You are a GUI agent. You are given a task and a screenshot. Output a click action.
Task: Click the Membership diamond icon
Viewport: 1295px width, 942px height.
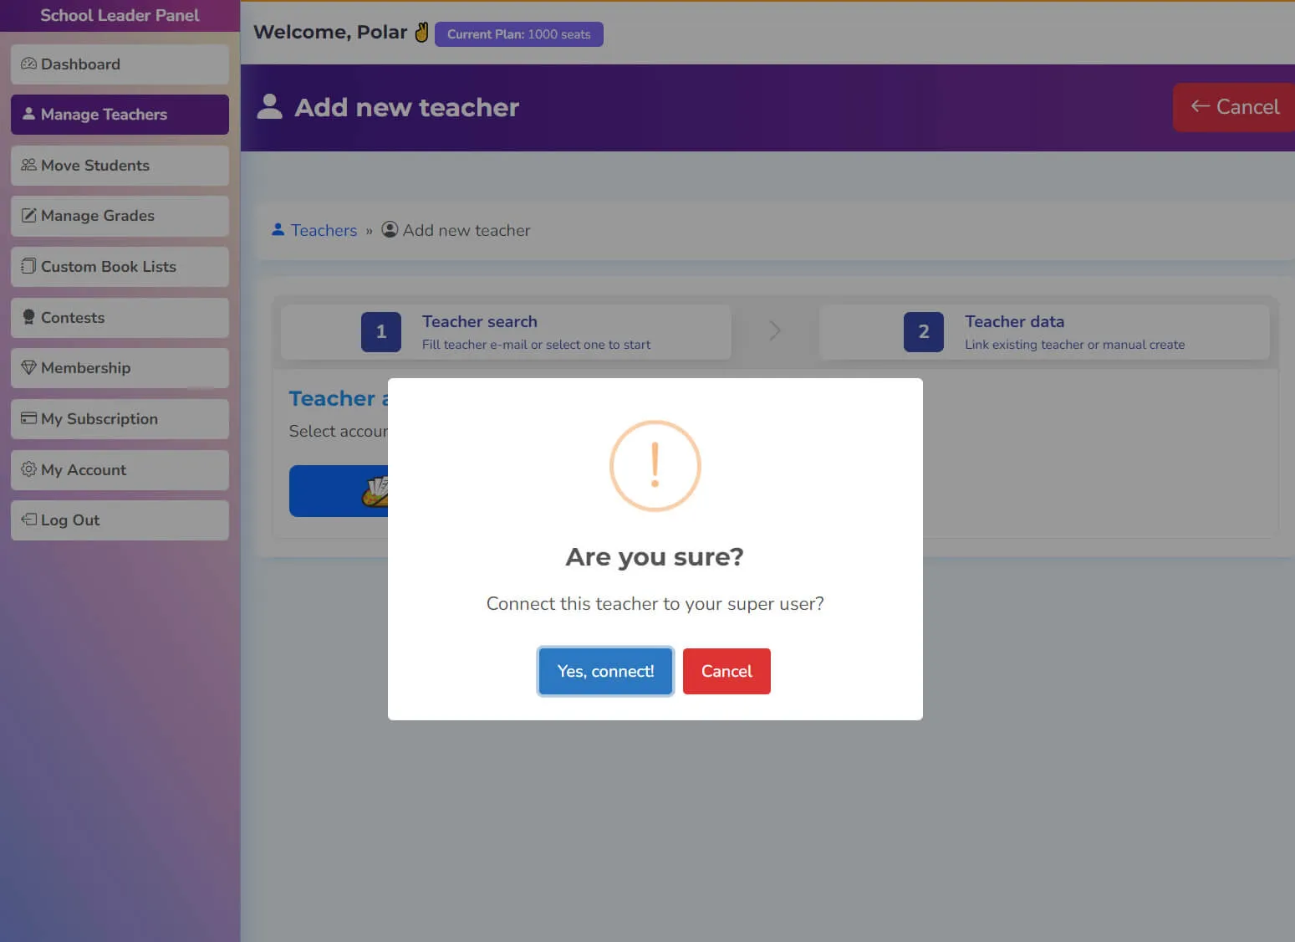tap(28, 367)
